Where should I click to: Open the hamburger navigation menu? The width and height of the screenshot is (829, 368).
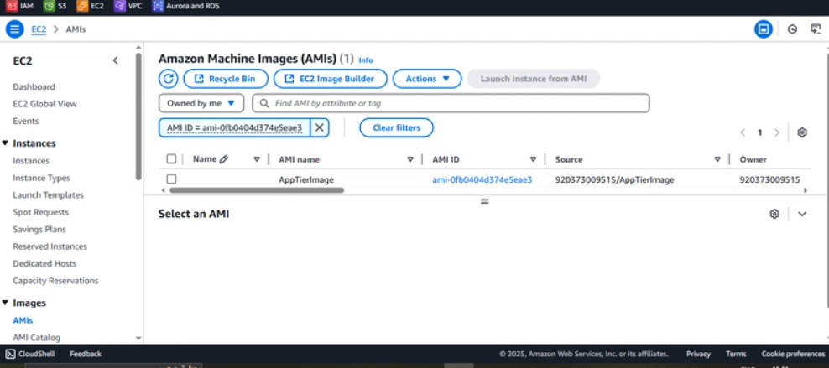click(x=14, y=29)
